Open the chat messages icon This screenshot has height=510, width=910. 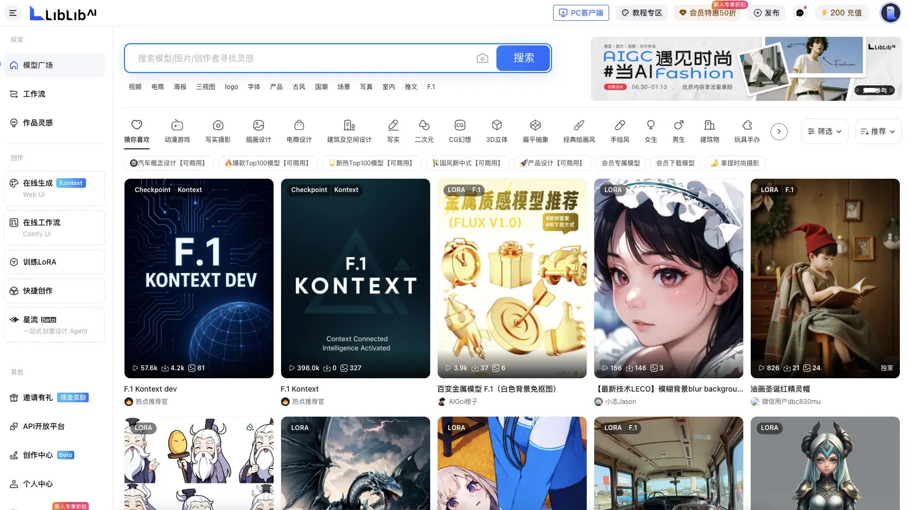tap(800, 13)
